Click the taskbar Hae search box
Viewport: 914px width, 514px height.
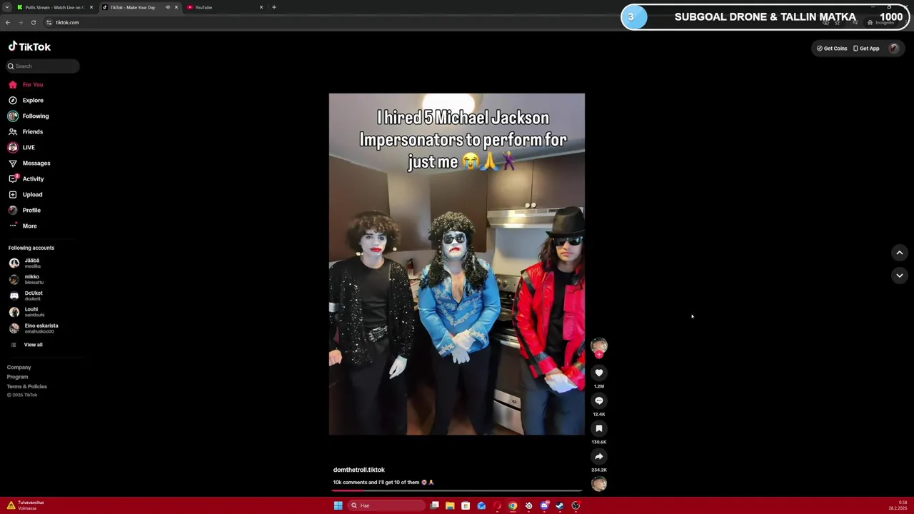pos(386,505)
